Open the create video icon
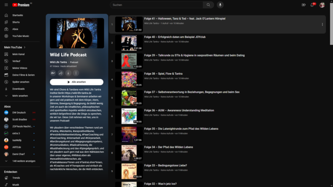The width and height of the screenshot is (333, 187). click(303, 5)
